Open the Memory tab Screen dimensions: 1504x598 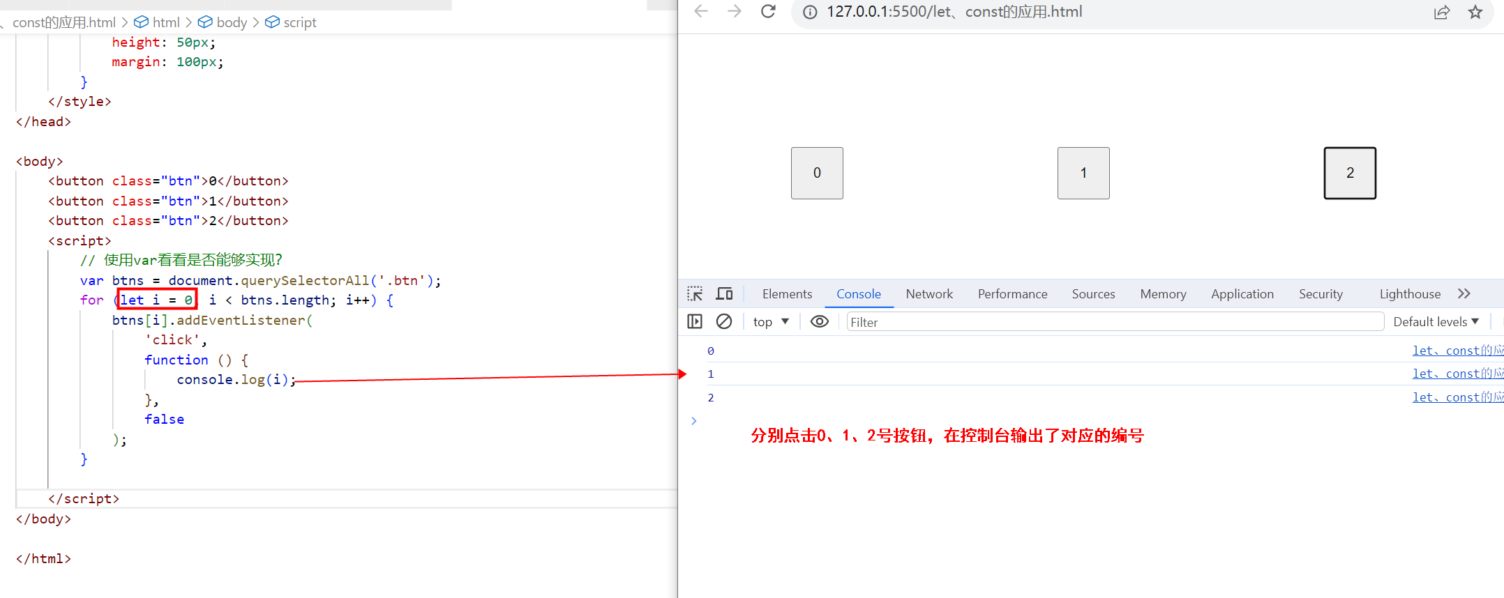[x=1163, y=294]
